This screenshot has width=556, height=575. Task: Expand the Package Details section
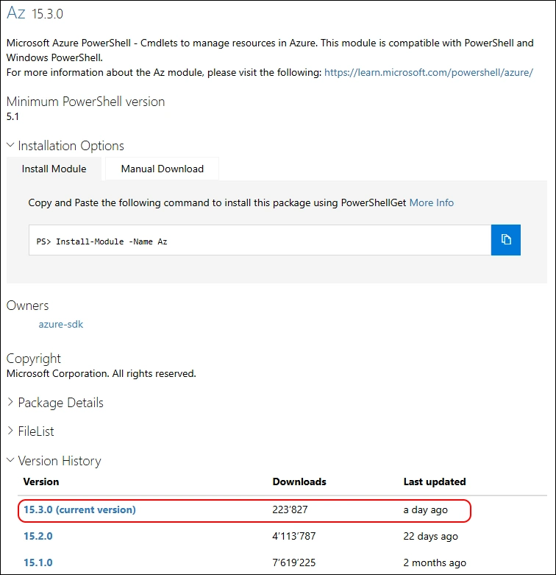(x=54, y=403)
